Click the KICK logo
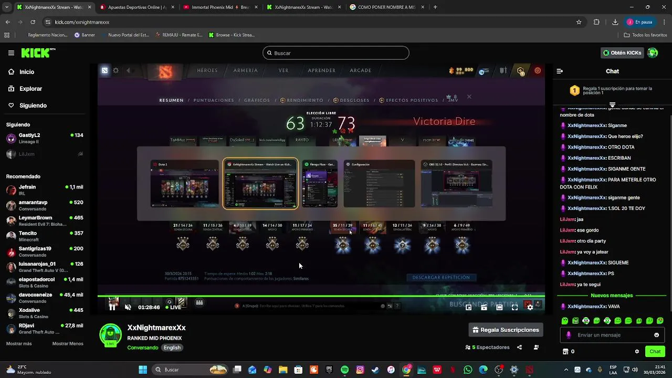Screen dimensions: 672x378 [38, 52]
